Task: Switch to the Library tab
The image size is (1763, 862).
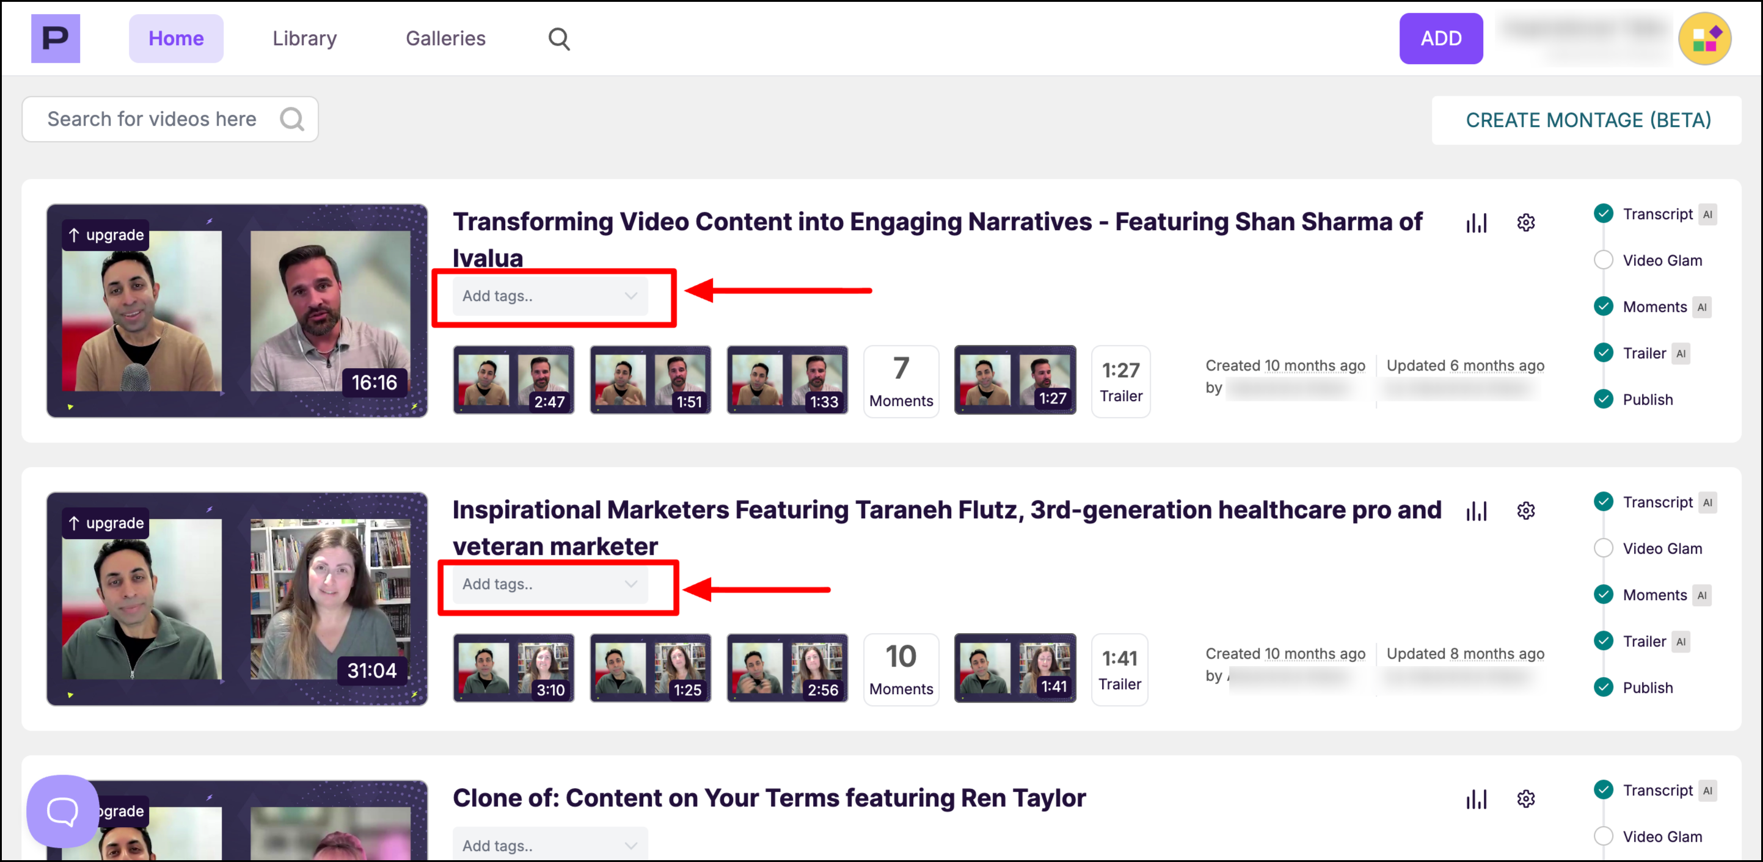Action: [305, 38]
